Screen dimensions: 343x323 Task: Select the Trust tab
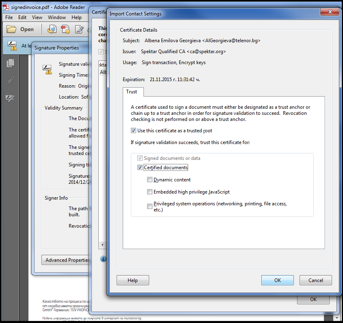tap(133, 92)
